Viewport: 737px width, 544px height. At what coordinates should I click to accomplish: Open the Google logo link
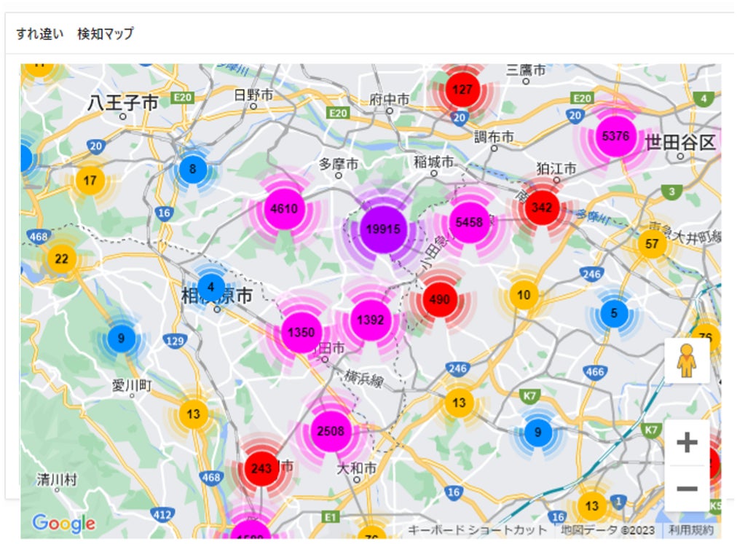pyautogui.click(x=63, y=524)
